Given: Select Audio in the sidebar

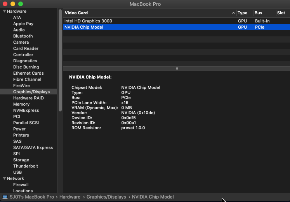Looking at the screenshot, I should (x=19, y=30).
